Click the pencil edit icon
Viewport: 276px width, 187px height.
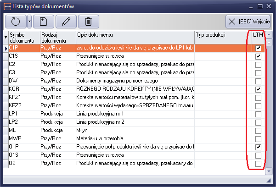click(x=66, y=21)
